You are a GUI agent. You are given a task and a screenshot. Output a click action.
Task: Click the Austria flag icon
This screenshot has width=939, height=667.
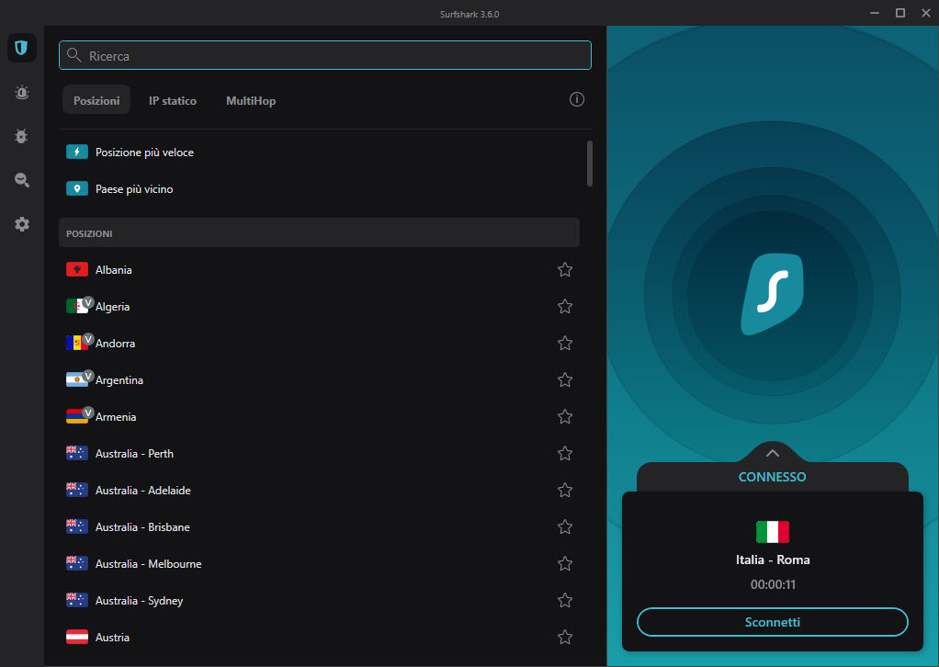pyautogui.click(x=76, y=637)
